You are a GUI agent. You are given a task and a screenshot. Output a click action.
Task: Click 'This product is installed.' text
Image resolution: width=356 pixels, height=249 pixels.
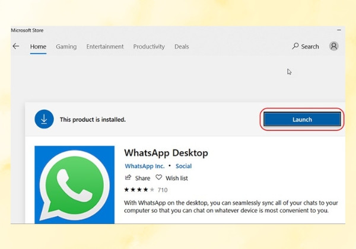pyautogui.click(x=93, y=120)
